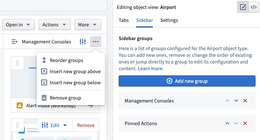Switch to visual edit mode icon
The image size is (260, 140).
[243, 7]
